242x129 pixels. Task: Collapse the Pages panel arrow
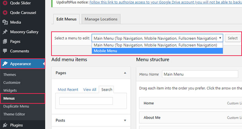click(x=125, y=73)
